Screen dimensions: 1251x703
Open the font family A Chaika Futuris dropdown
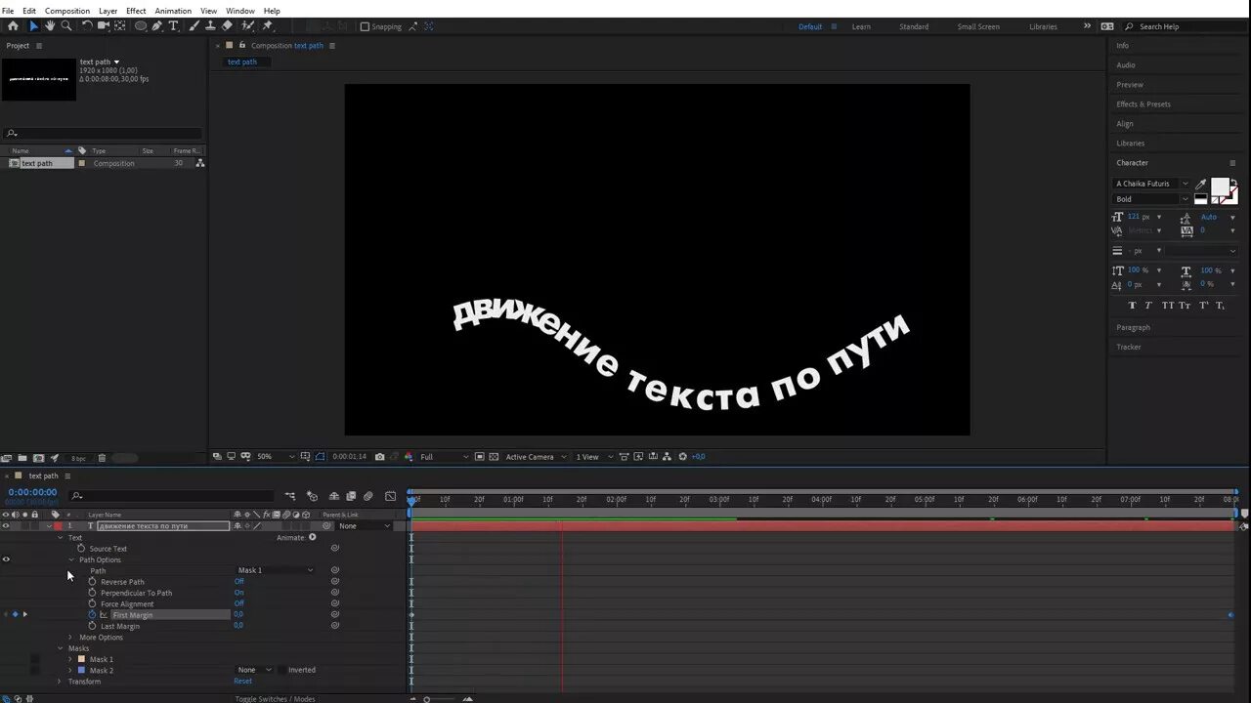(1151, 184)
